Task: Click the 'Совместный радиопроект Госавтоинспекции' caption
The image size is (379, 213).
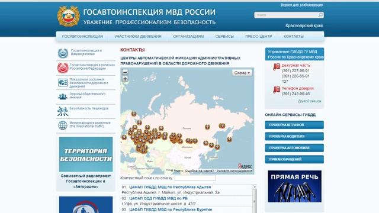Action: click(x=86, y=181)
